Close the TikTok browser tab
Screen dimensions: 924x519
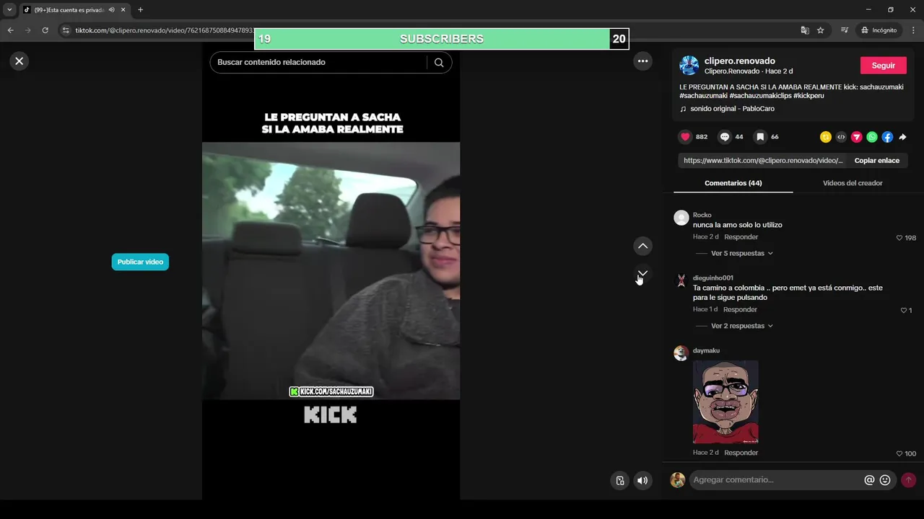123,10
